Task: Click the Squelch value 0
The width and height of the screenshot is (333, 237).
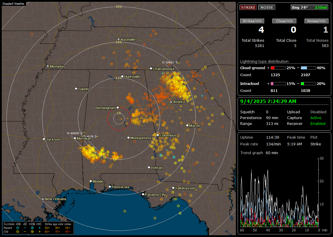Action: point(267,112)
